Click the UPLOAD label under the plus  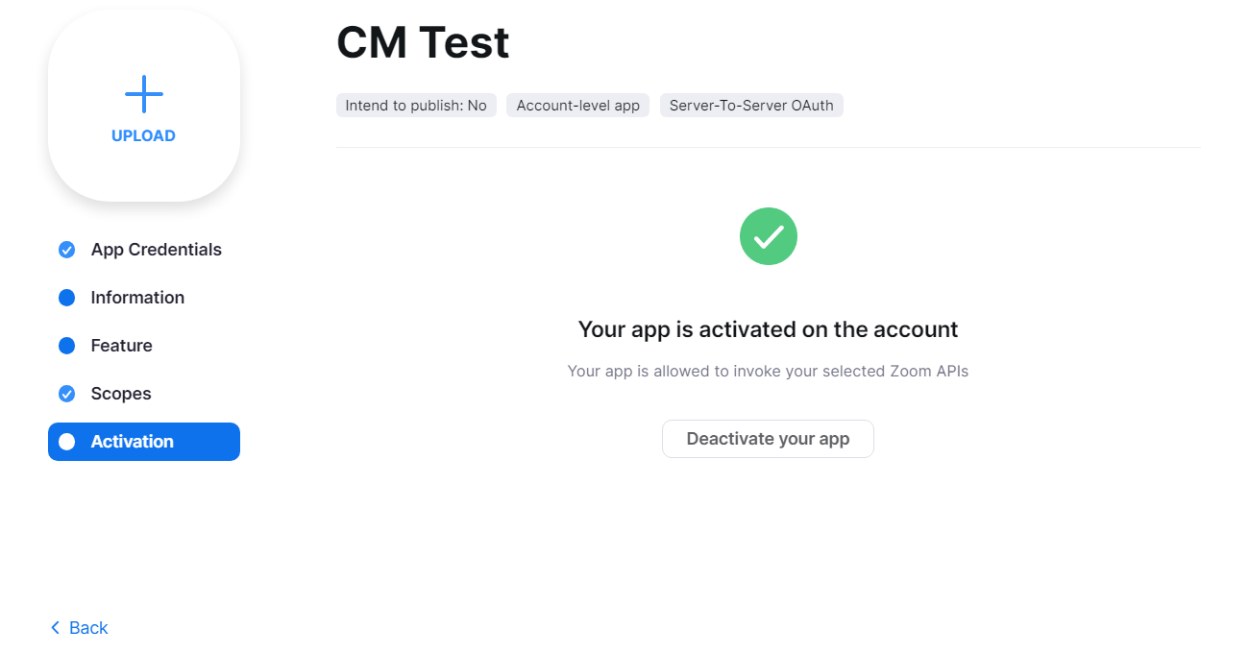(143, 136)
